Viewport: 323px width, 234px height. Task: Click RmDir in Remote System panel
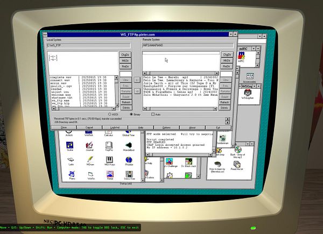pos(227,66)
